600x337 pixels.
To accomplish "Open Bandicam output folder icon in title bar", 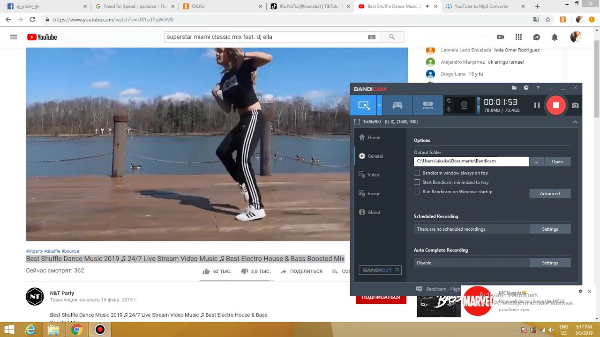I will [514, 88].
